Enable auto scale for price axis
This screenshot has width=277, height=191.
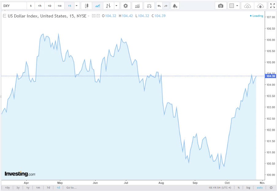259,188
